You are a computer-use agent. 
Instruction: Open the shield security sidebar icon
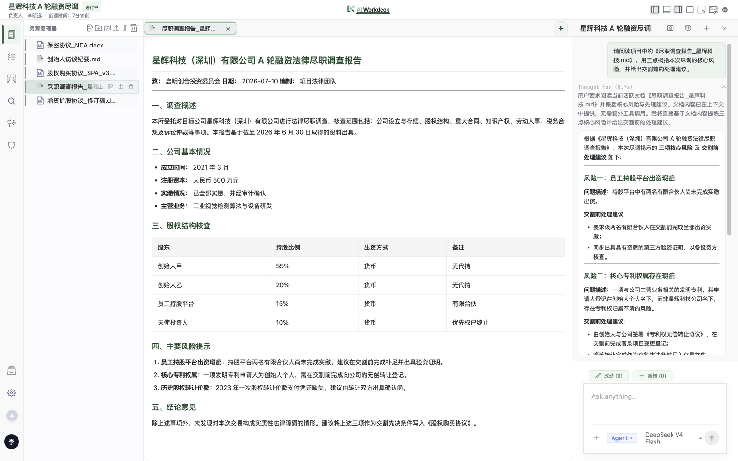tap(12, 145)
